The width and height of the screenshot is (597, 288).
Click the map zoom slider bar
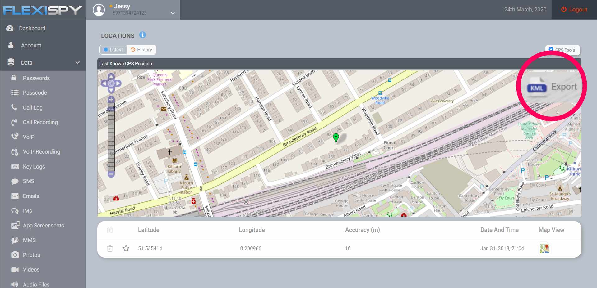(x=111, y=137)
